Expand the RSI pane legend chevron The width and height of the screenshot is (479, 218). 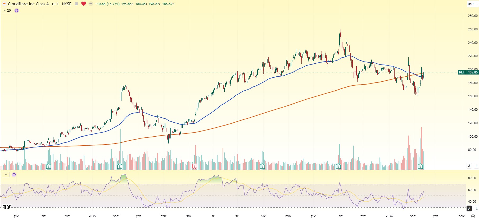tap(6, 175)
